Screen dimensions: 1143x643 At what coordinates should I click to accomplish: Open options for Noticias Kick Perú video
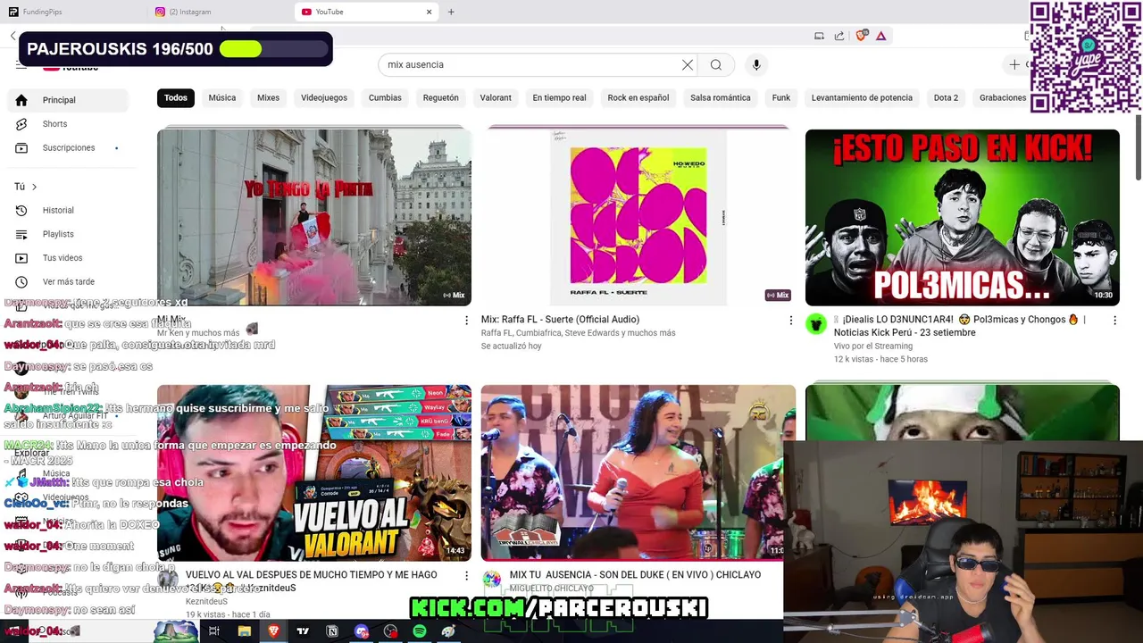pos(1114,320)
